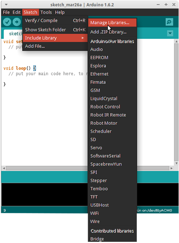Minimize the Arduino window
The width and height of the screenshot is (179, 243).
pyautogui.click(x=158, y=5)
